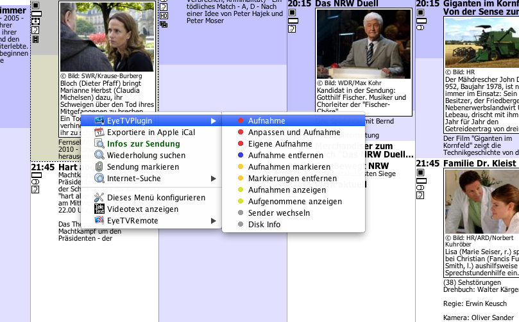The width and height of the screenshot is (519, 322).
Task: Expand the EyeTVPlugin submenu arrow
Action: tap(214, 121)
